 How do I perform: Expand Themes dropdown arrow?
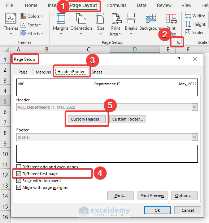11,34
